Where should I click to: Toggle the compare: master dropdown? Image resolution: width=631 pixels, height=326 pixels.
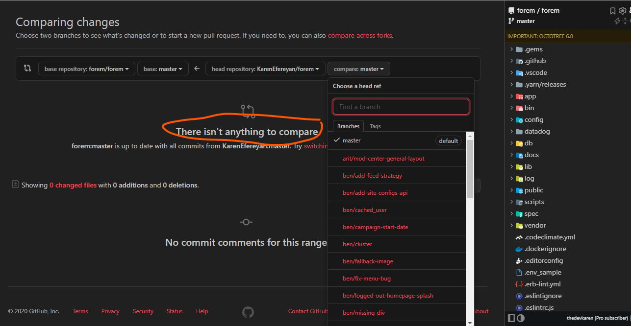pos(359,69)
